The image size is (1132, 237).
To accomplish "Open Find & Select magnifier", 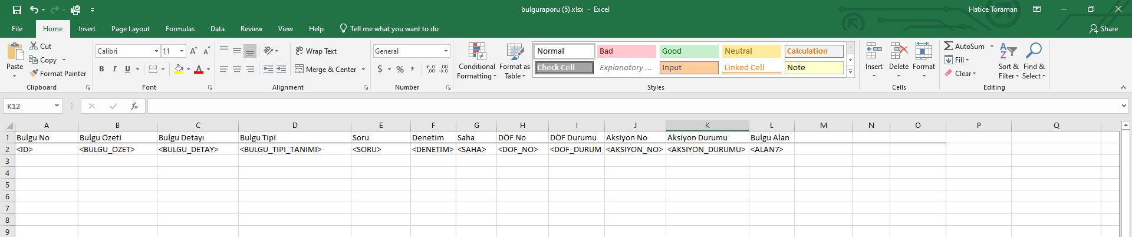I will pyautogui.click(x=1034, y=52).
